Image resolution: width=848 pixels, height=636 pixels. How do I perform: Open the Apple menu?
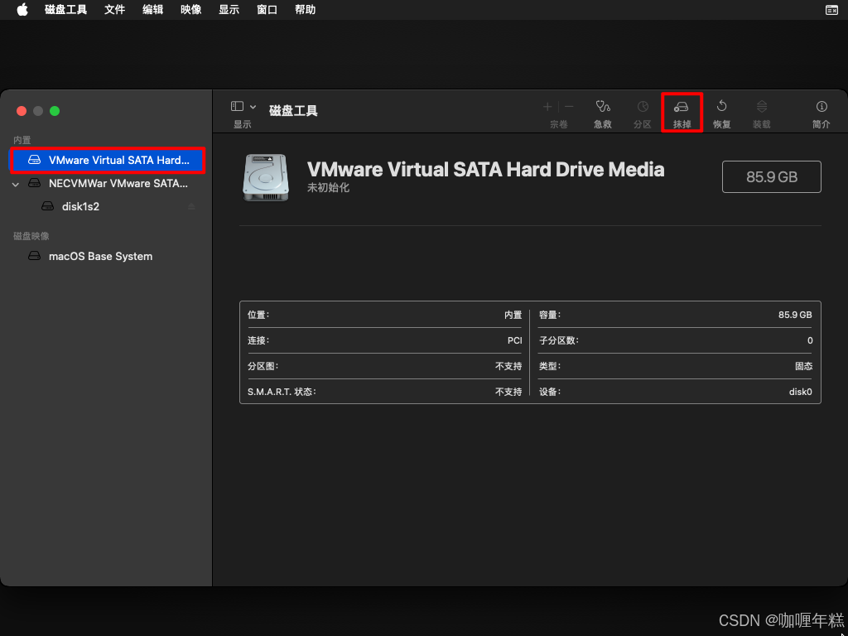22,10
